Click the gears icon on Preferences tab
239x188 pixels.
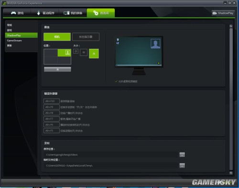point(96,13)
